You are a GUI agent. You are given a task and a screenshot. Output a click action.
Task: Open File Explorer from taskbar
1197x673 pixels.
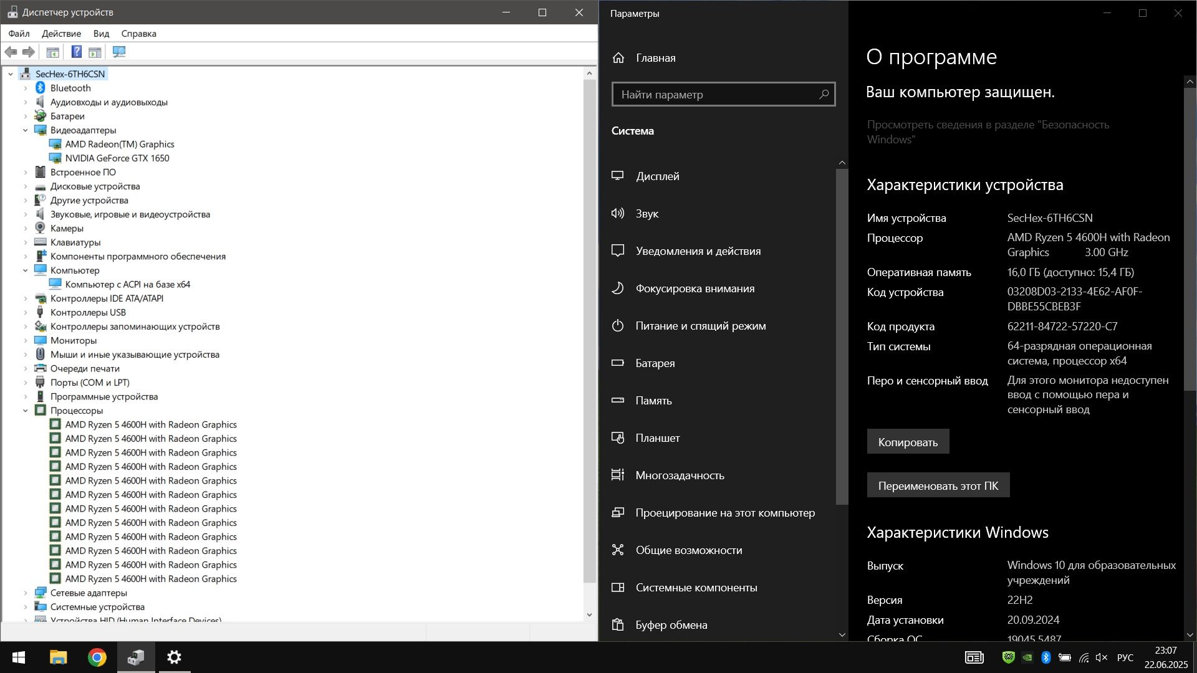[58, 657]
